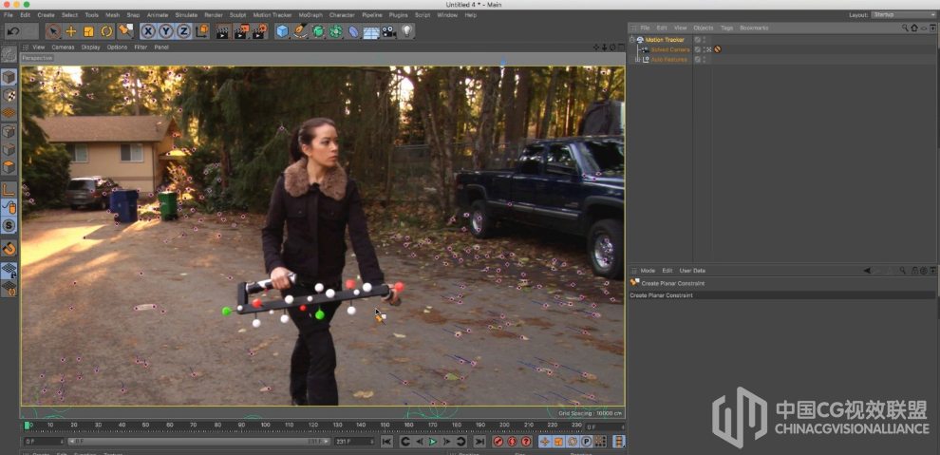Open the Motion Tracker menu
The width and height of the screenshot is (940, 455).
(273, 14)
